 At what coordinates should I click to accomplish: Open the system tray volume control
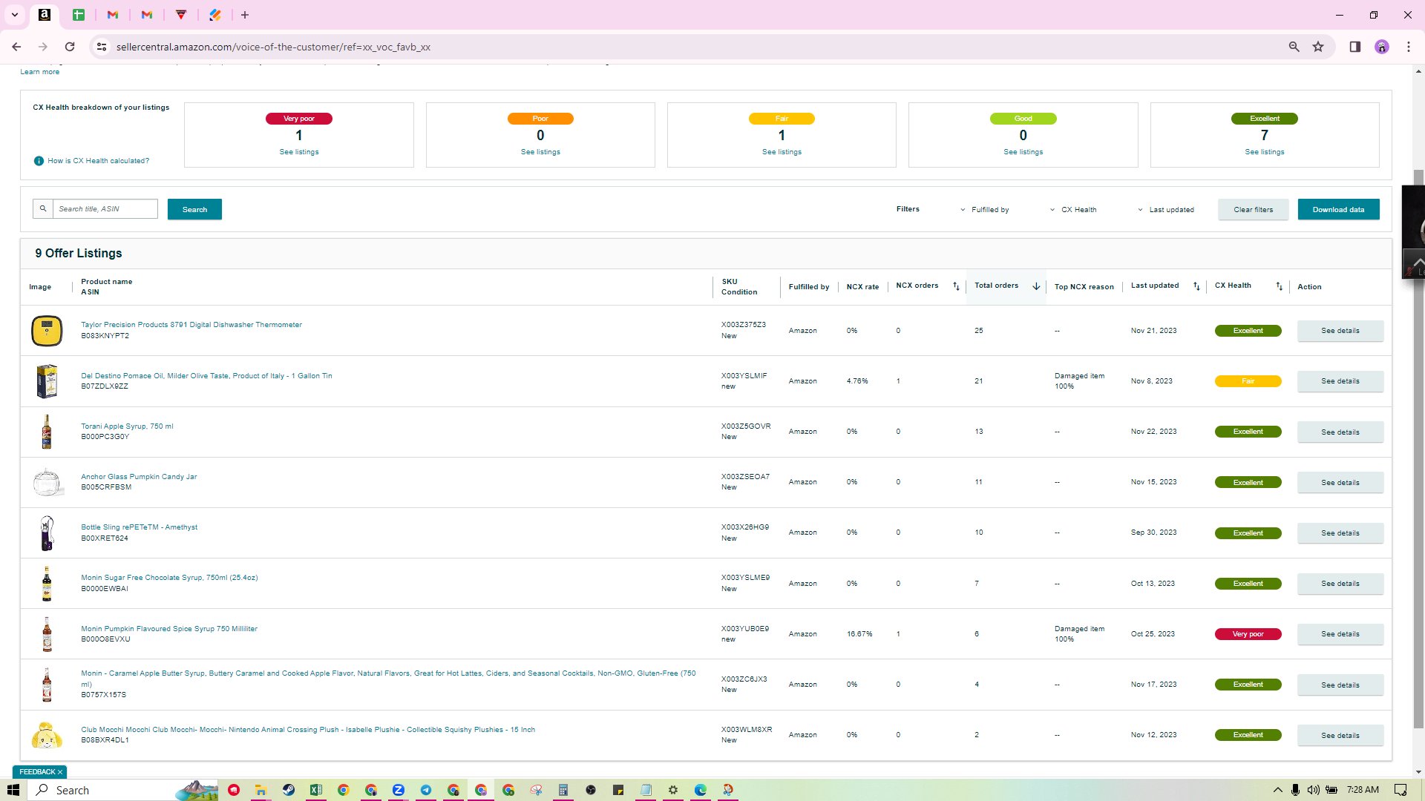[x=1314, y=790]
